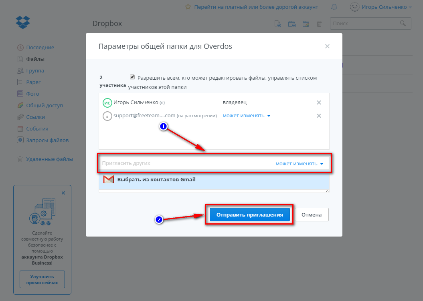Click the Поиск search field
Screen dimensions: 423x301
coord(370,24)
